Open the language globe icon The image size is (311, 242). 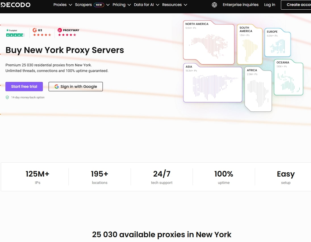pyautogui.click(x=214, y=5)
